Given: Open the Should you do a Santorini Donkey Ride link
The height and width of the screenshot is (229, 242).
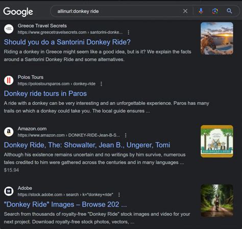Looking at the screenshot, I should [67, 42].
